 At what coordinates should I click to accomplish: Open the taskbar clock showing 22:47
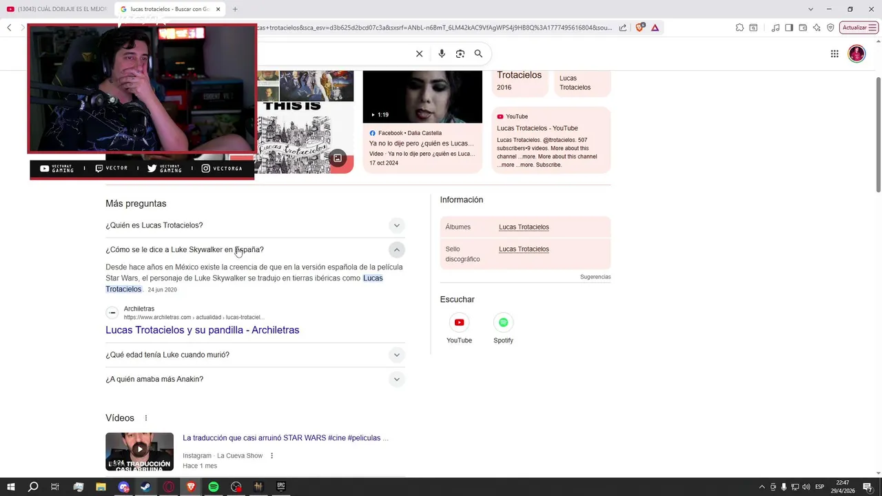pos(842,487)
